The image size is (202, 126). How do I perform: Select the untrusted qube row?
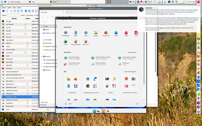click(x=20, y=53)
